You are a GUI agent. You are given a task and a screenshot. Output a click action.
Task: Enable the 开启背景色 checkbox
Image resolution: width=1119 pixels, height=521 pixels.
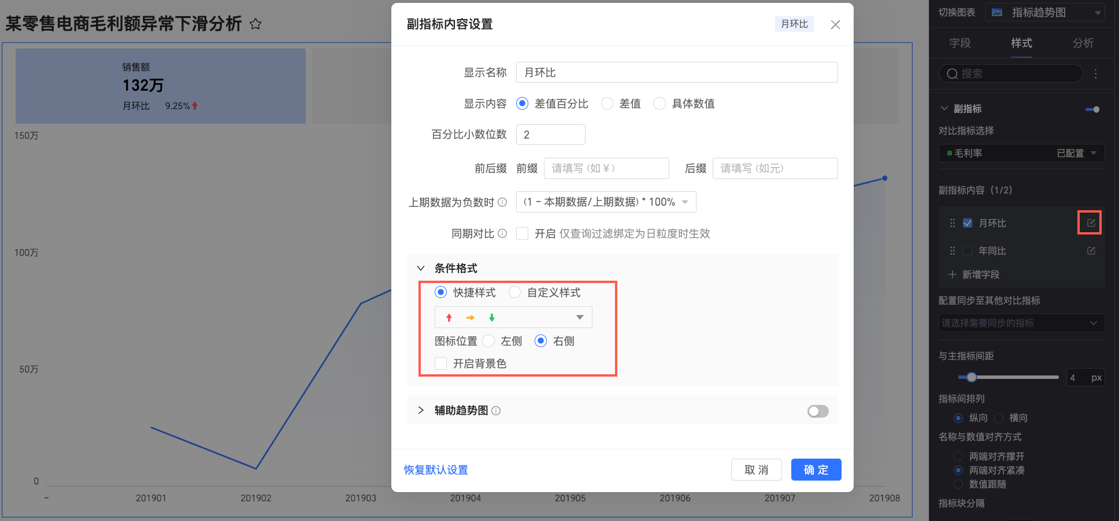[440, 363]
